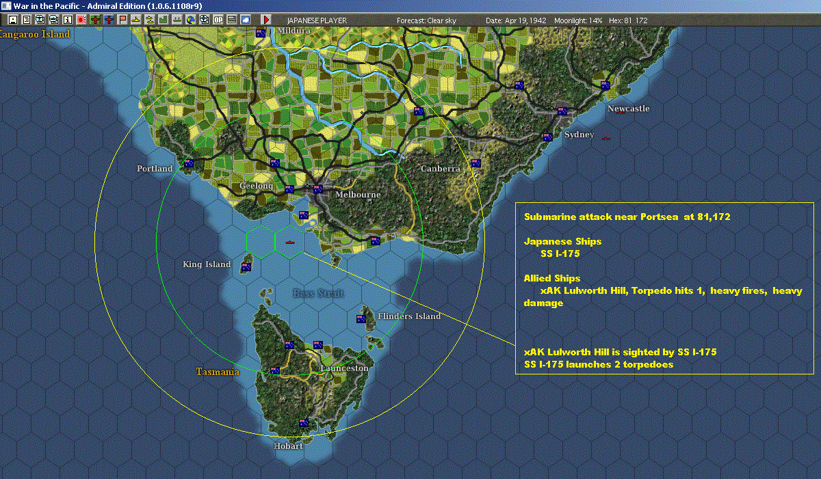Click the Japanese rising sun flag icon
Image resolution: width=821 pixels, height=479 pixels.
point(81,20)
